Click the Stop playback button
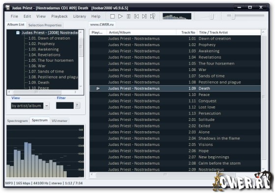 coord(112,17)
